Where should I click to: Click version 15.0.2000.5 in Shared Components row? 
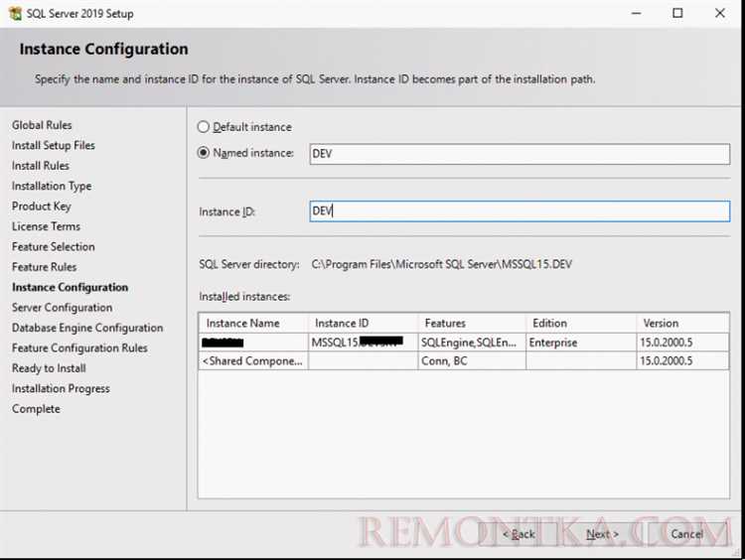[682, 361]
